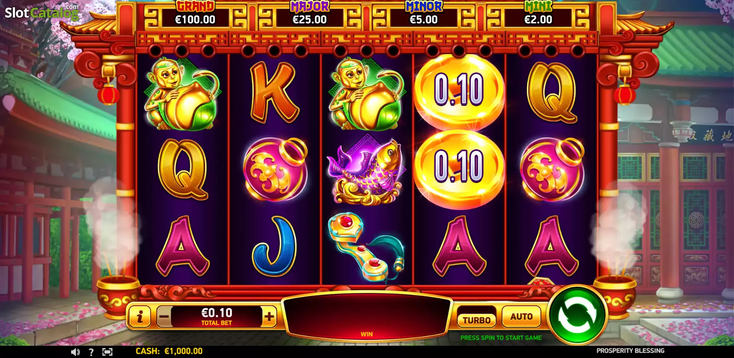Increase total bet with plus button

(269, 316)
